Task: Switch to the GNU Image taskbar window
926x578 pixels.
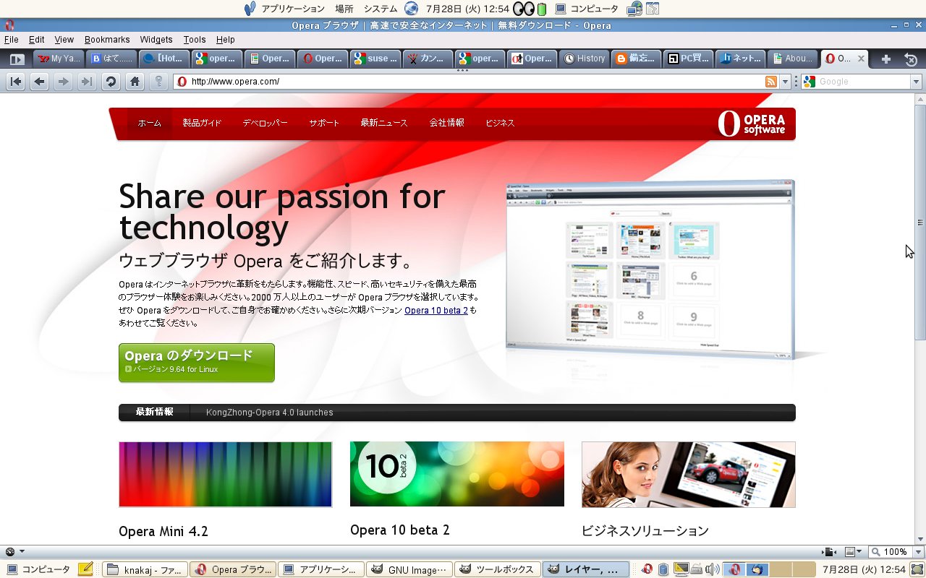Action: 409,569
